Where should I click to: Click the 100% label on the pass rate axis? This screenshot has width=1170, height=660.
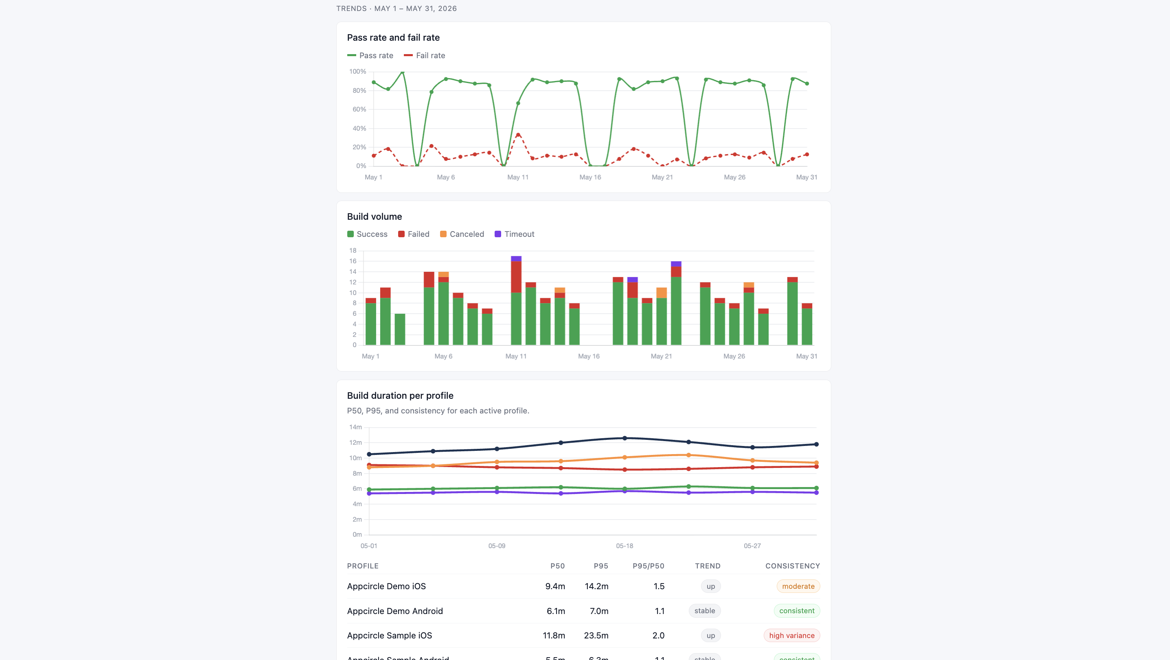(x=357, y=72)
